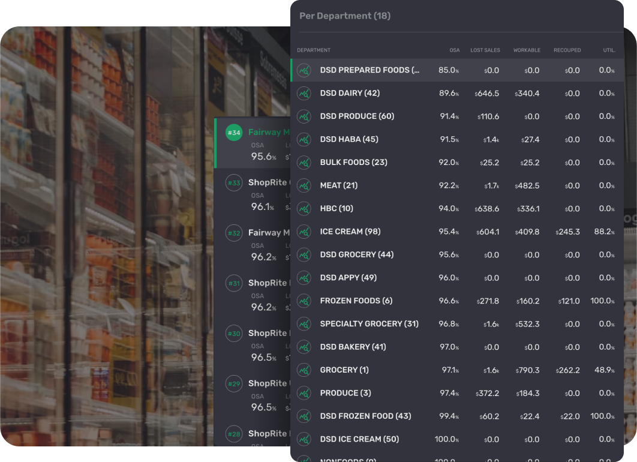Click the #30 store badge circle
The height and width of the screenshot is (462, 637).
coord(233,333)
